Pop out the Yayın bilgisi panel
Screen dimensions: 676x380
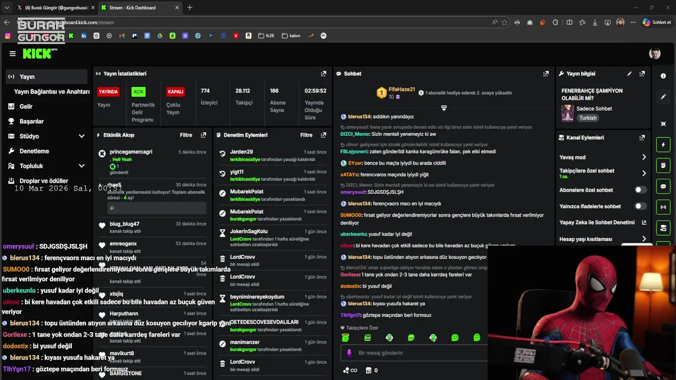[642, 74]
